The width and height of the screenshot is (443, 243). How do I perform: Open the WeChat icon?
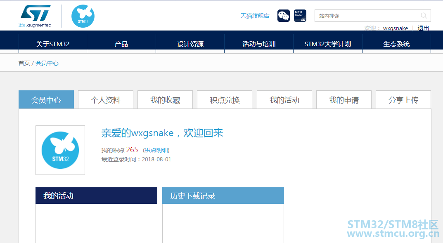(283, 16)
